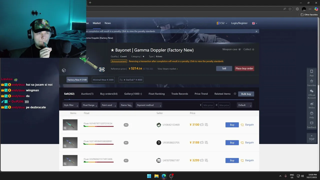Zoom the ¥ 3188 listing knife preview

pos(65,146)
